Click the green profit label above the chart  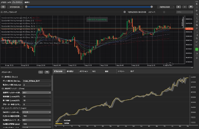(97, 20)
